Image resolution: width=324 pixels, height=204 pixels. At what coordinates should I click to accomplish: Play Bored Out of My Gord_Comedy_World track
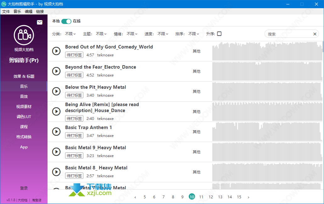[56, 51]
